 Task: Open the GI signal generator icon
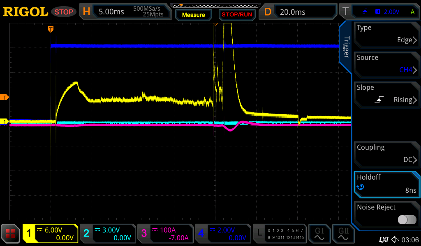319,234
